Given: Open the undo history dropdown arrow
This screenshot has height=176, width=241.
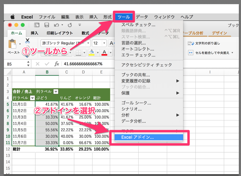Looking at the screenshot, I should 62,25.
